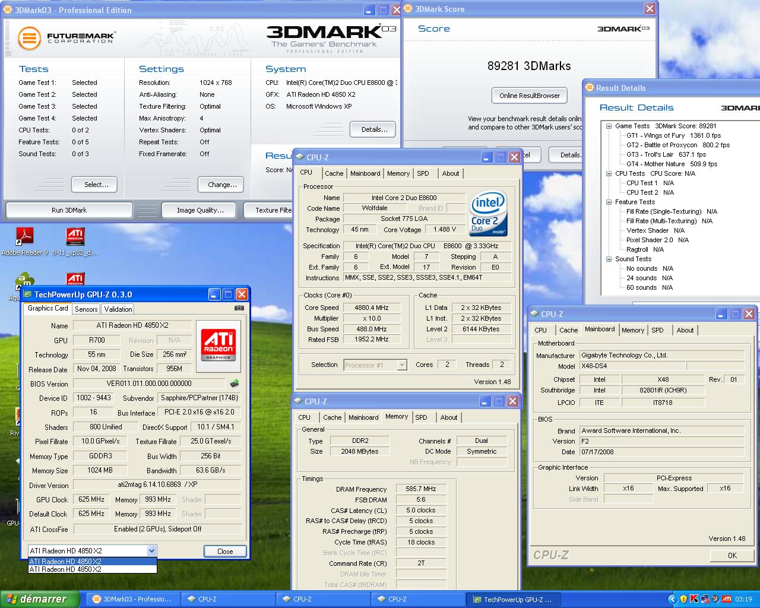
Task: Open the démarrer start menu
Action: click(x=40, y=599)
